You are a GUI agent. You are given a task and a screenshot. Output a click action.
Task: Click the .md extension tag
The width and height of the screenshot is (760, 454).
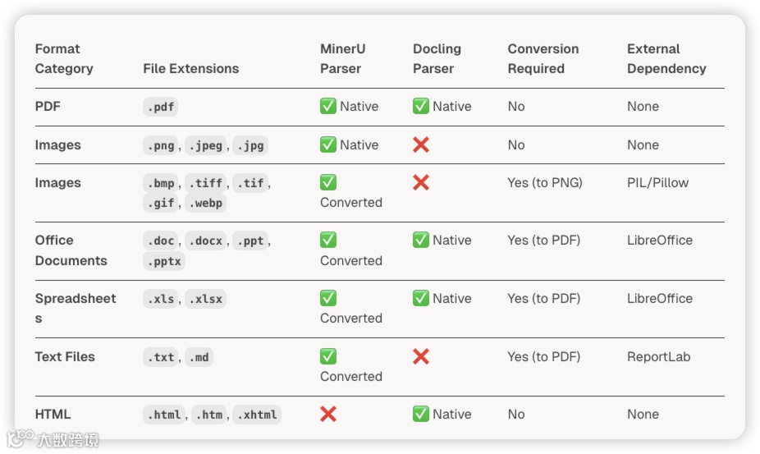(199, 358)
